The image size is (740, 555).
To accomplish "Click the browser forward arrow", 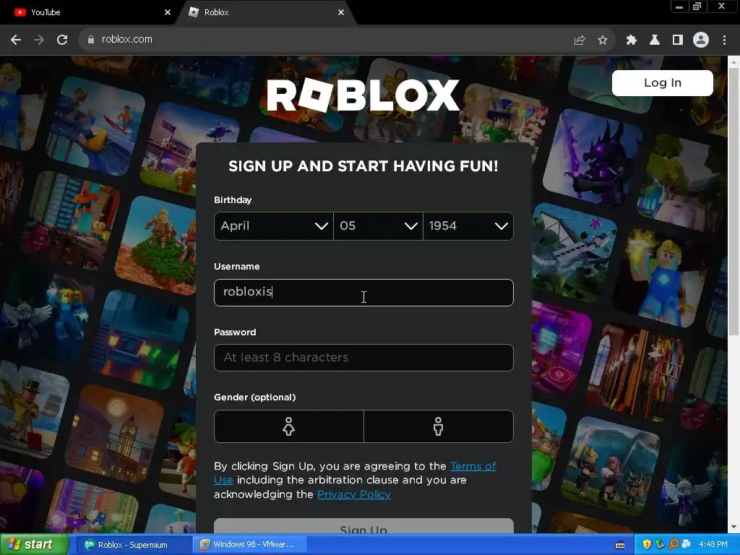I will click(x=39, y=40).
